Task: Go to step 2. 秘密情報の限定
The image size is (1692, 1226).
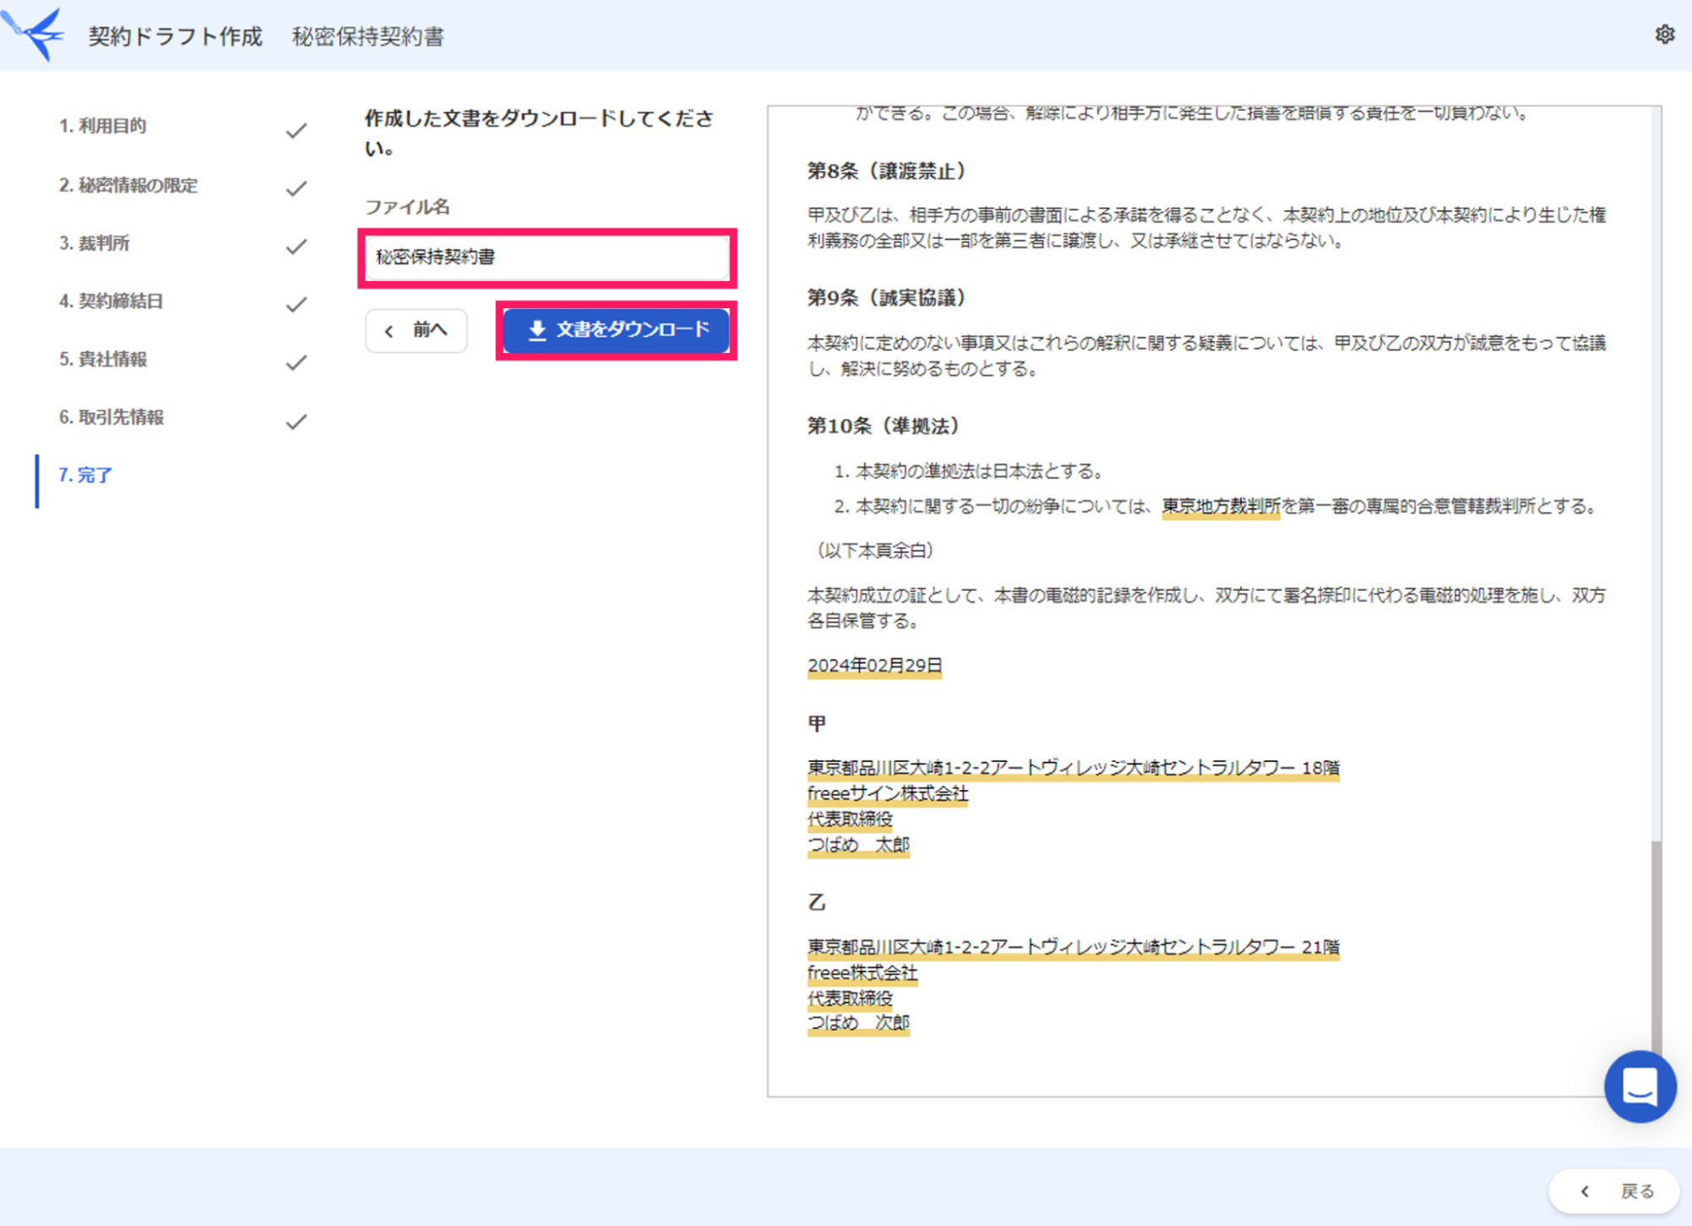Action: (x=128, y=185)
